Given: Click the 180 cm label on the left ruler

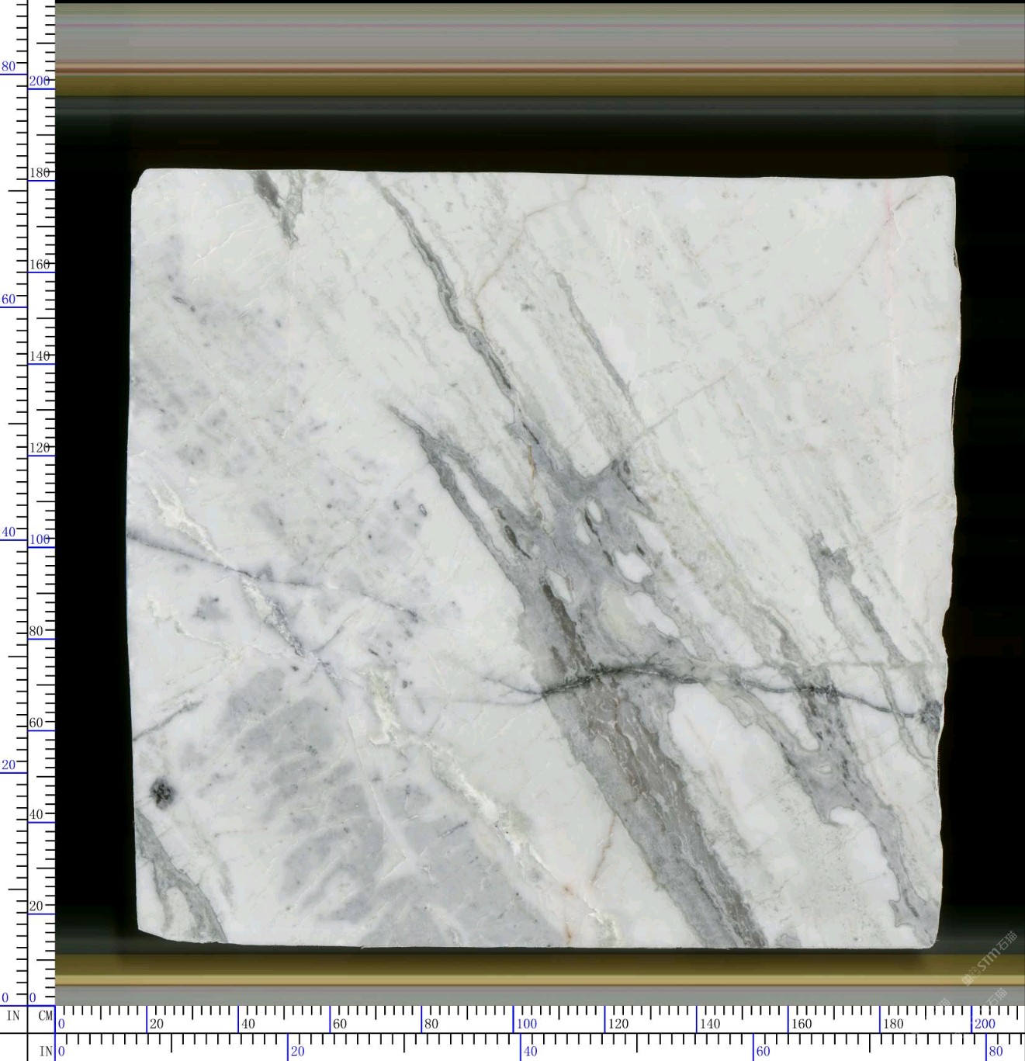Looking at the screenshot, I should (x=39, y=173).
